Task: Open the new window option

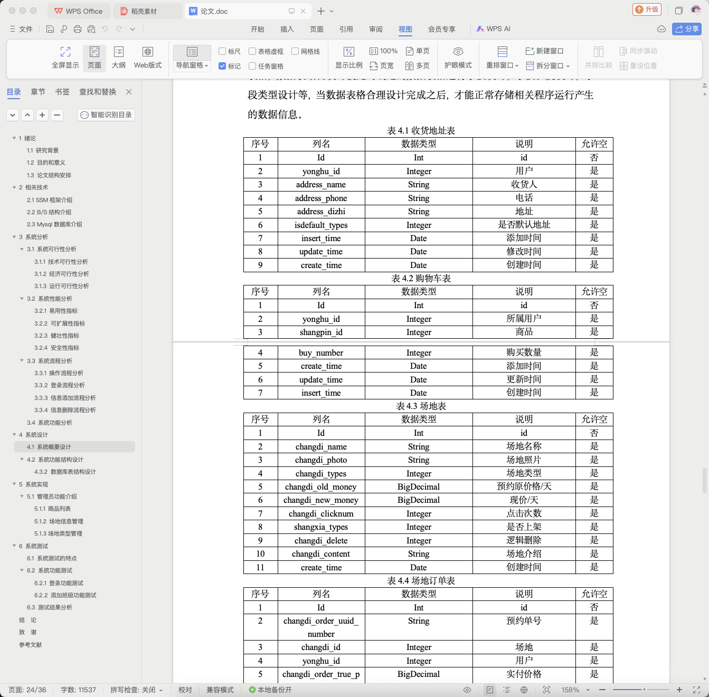Action: [545, 51]
